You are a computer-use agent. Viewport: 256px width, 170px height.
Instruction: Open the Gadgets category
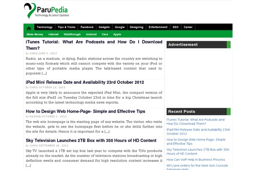click(104, 27)
